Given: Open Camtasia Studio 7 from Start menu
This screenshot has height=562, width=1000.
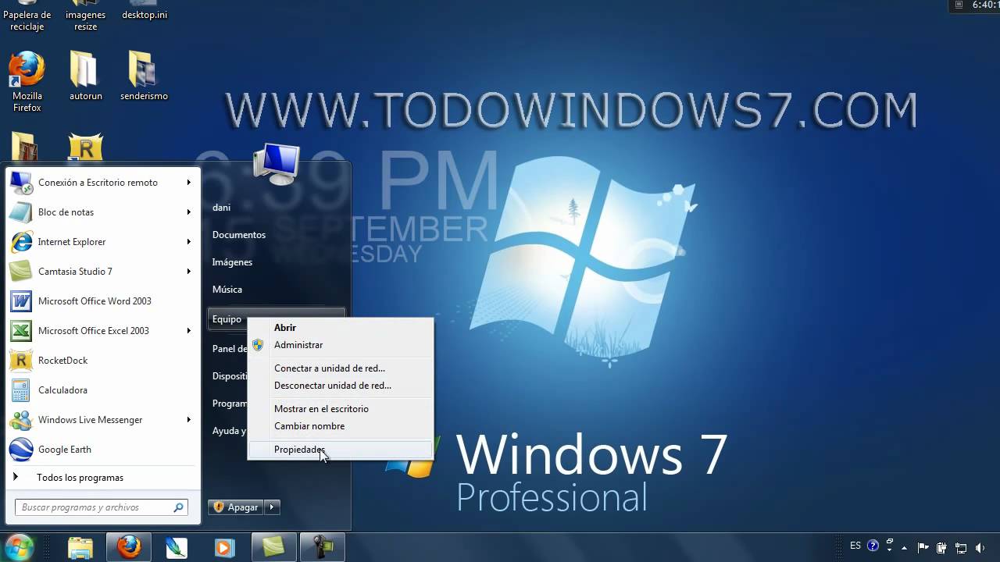Looking at the screenshot, I should (x=102, y=272).
